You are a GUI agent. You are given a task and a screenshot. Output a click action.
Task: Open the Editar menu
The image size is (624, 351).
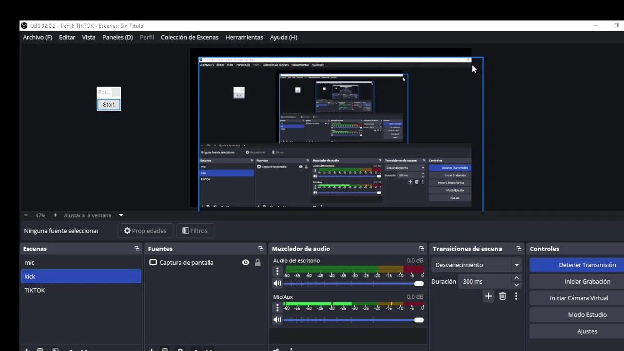coord(67,37)
